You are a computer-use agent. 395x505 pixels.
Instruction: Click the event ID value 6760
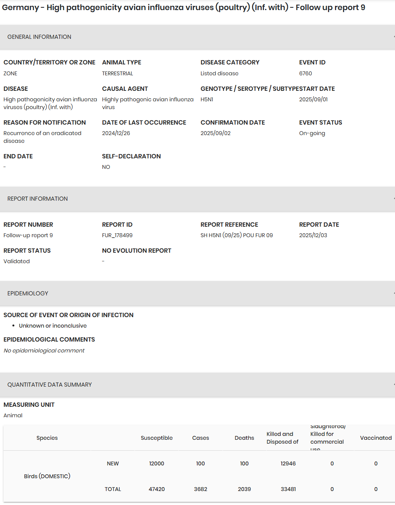305,73
